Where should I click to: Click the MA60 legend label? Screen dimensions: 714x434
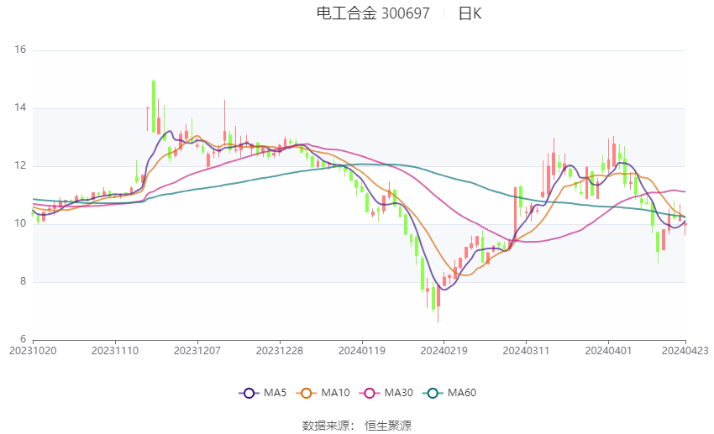coord(462,393)
